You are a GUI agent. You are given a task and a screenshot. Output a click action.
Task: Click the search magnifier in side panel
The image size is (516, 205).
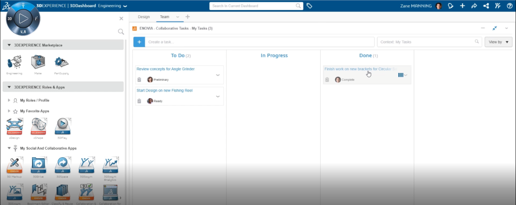pos(121,31)
